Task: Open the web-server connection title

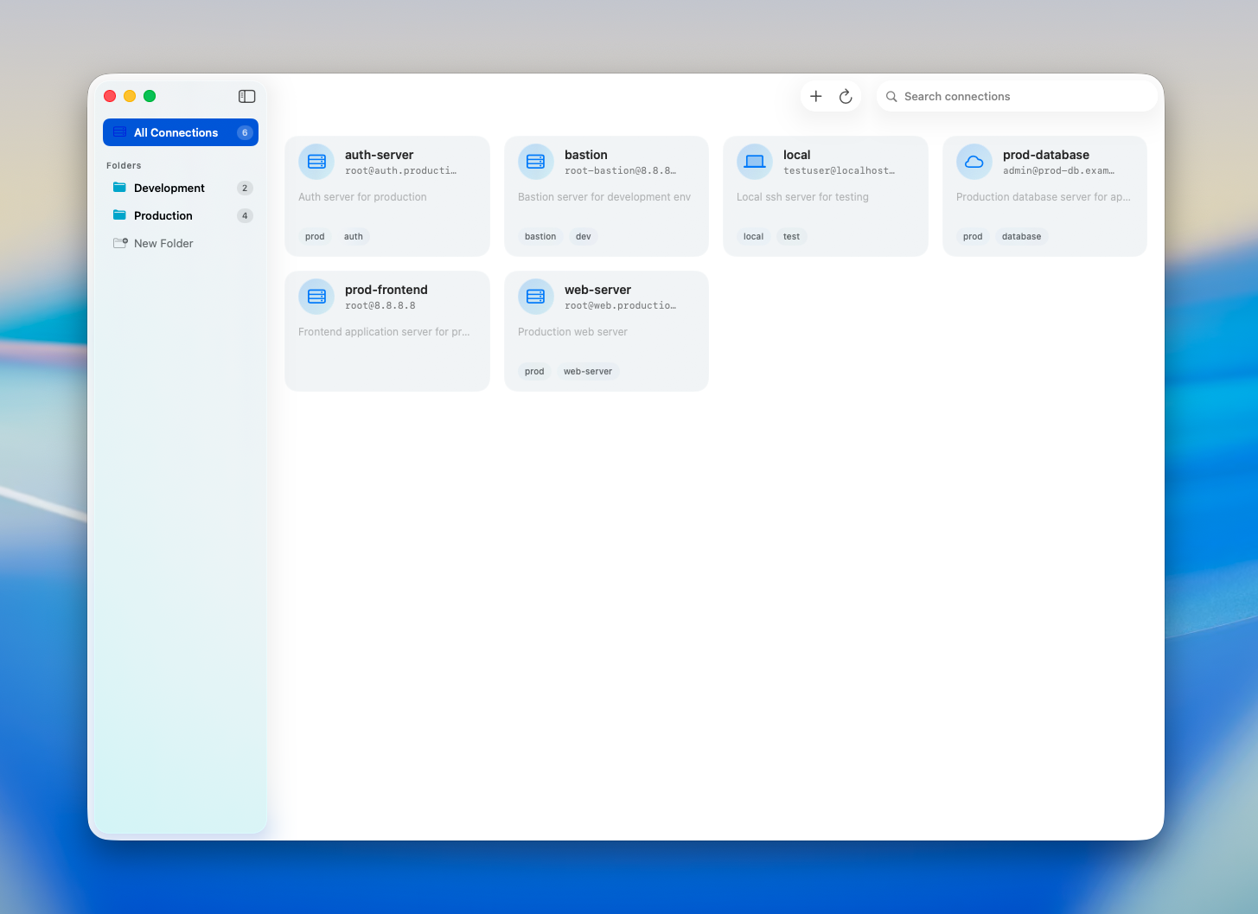Action: 597,290
